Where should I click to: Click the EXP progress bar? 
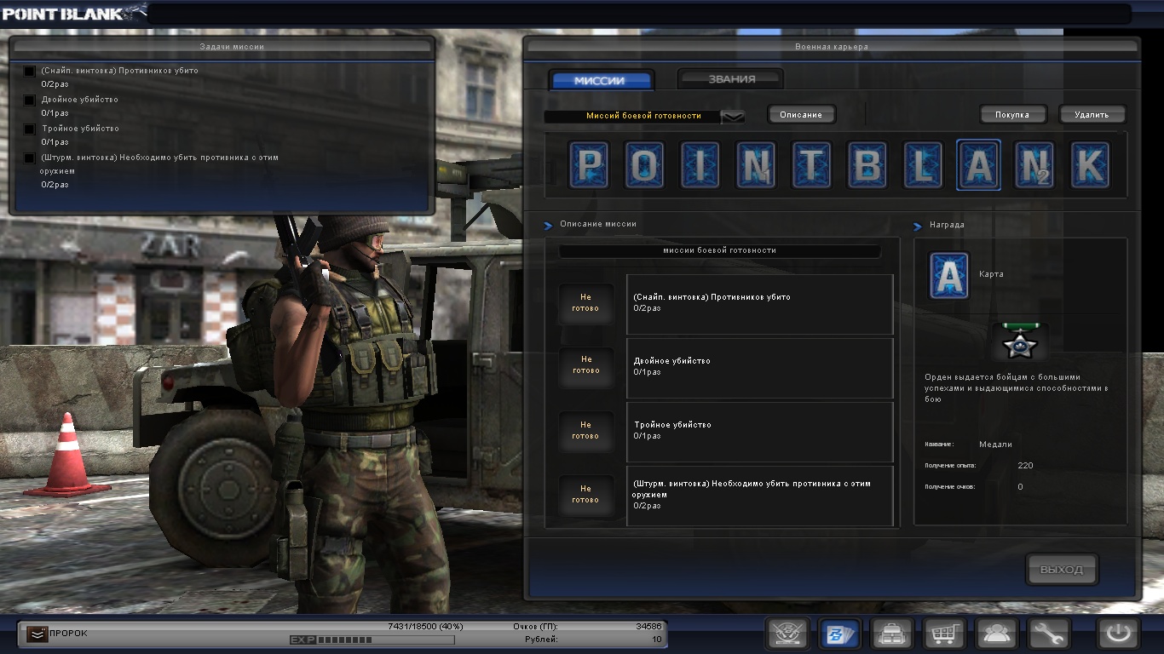click(x=372, y=640)
